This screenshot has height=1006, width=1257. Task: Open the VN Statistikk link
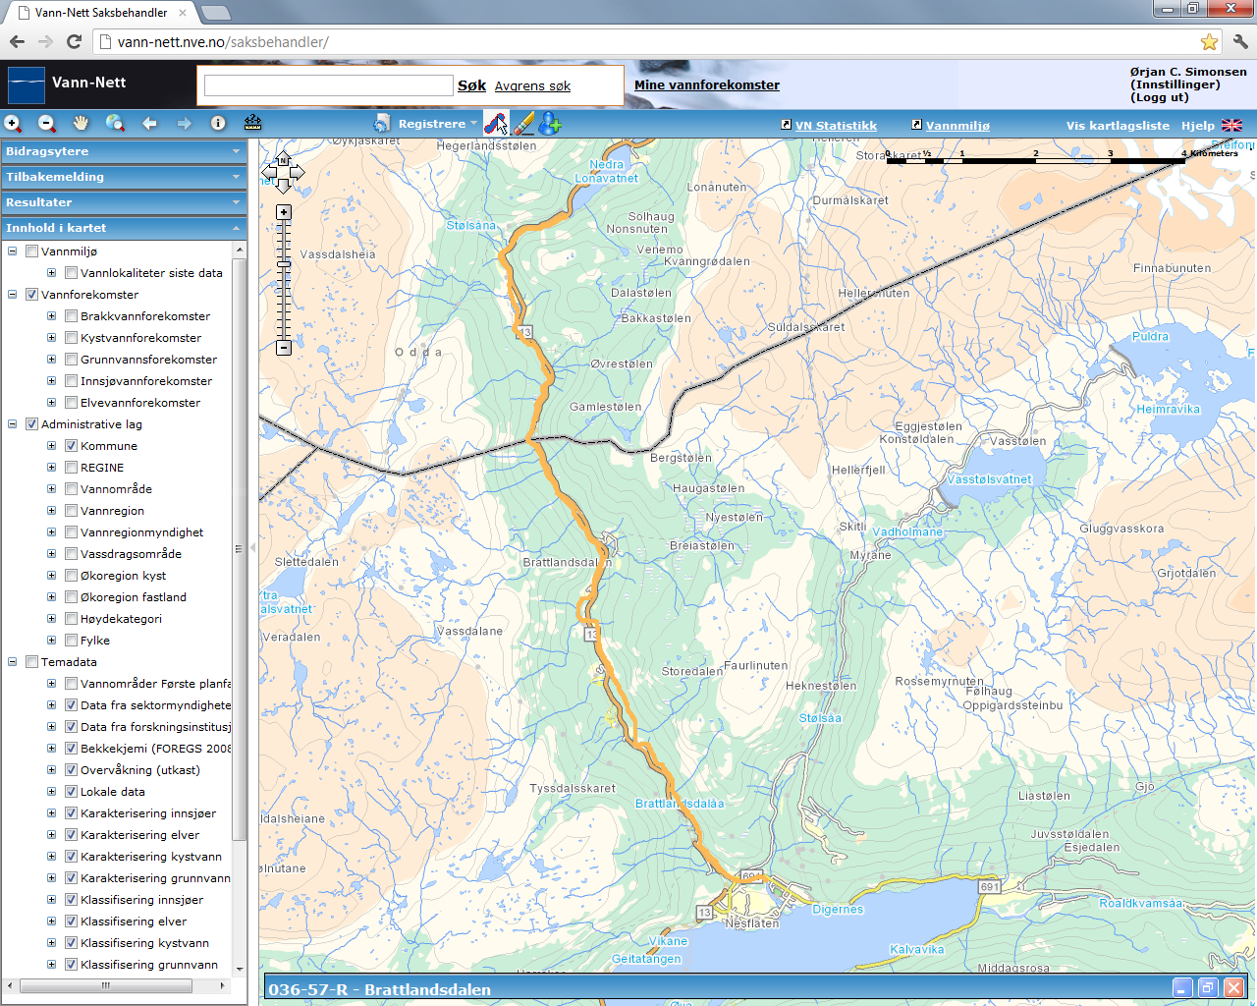[836, 126]
